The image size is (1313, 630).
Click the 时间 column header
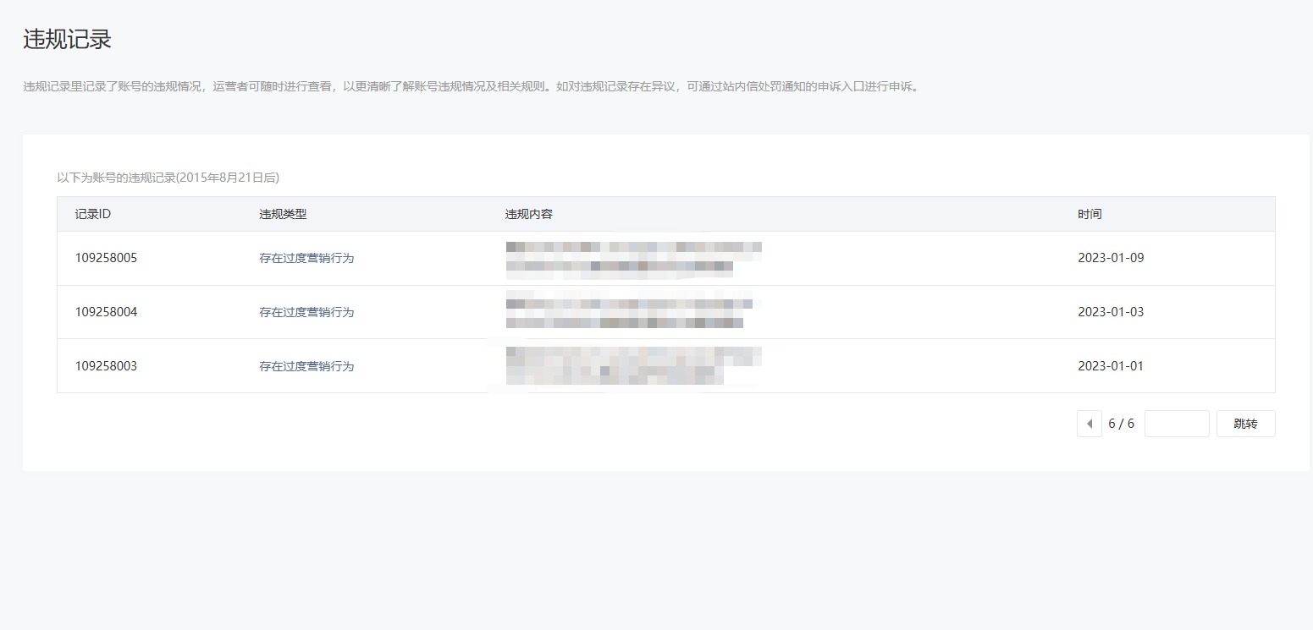[x=1090, y=214]
